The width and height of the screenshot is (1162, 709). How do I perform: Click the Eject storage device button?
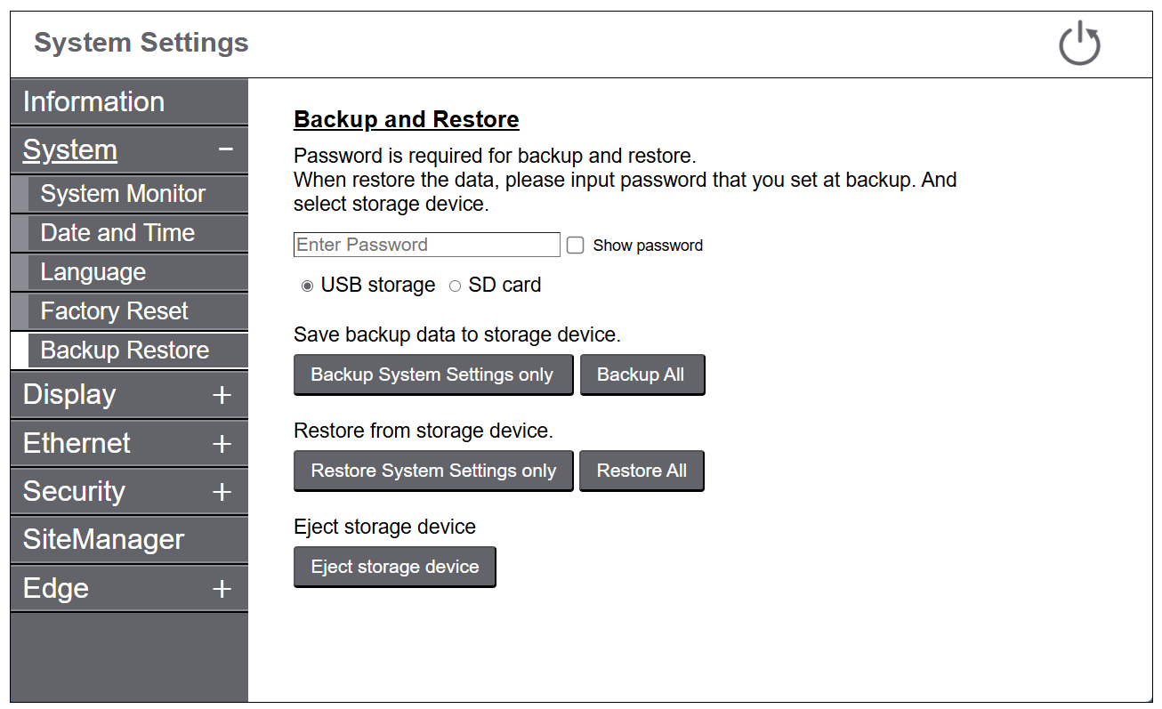(x=394, y=567)
